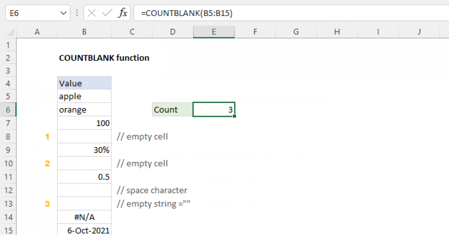The height and width of the screenshot is (235, 449).
Task: Select the cell containing #N/A
Action: pyautogui.click(x=84, y=217)
